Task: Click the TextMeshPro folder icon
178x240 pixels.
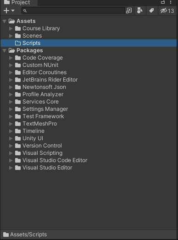Action: [x=18, y=124]
